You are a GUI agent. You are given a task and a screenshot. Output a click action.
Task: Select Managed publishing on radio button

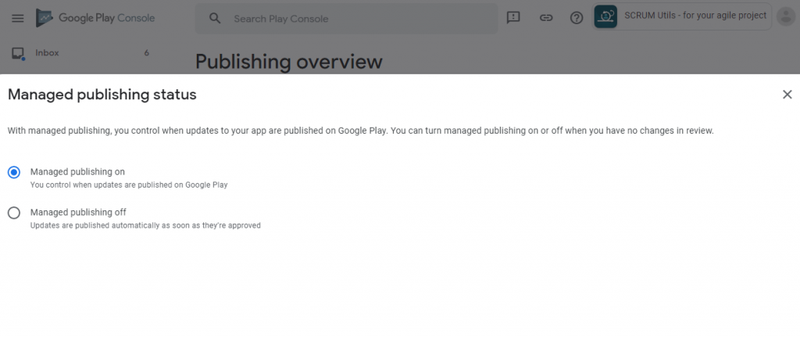[x=14, y=172]
